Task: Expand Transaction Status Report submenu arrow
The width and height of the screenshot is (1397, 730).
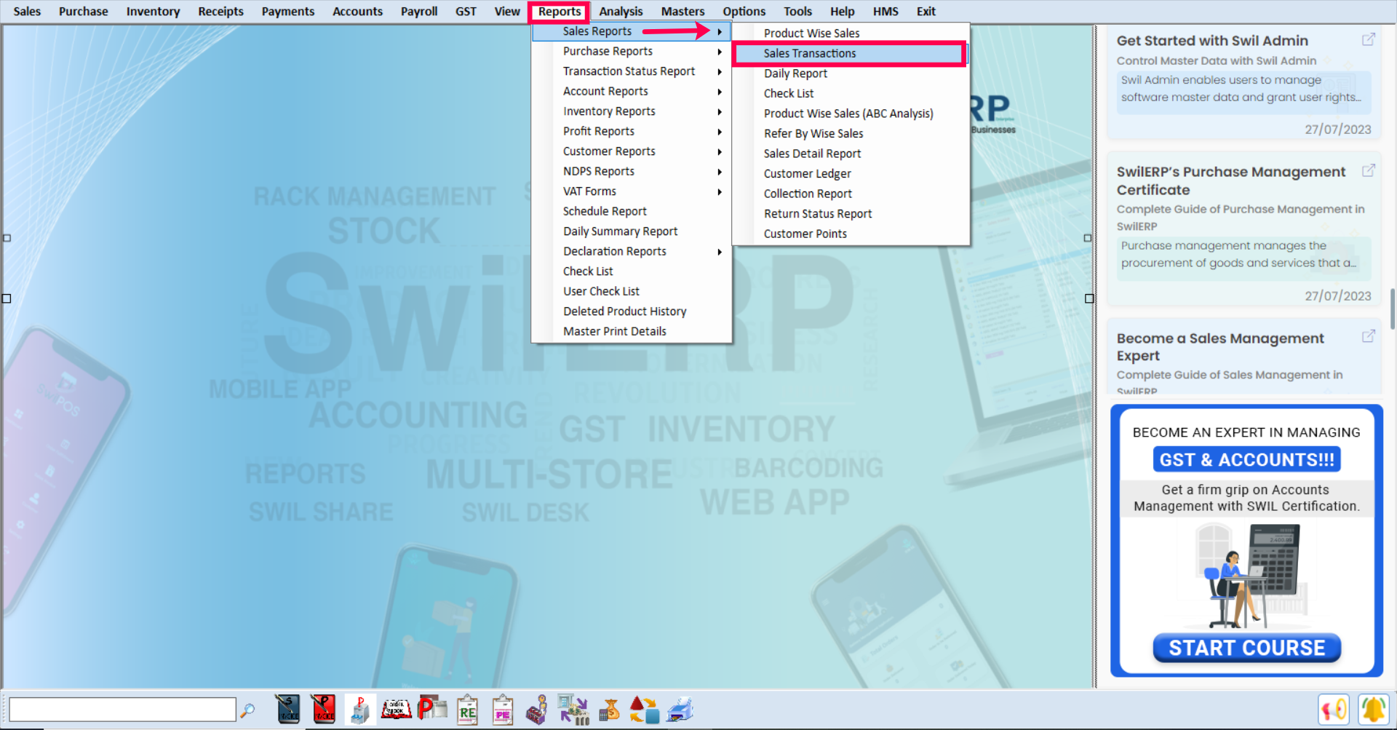Action: click(720, 71)
